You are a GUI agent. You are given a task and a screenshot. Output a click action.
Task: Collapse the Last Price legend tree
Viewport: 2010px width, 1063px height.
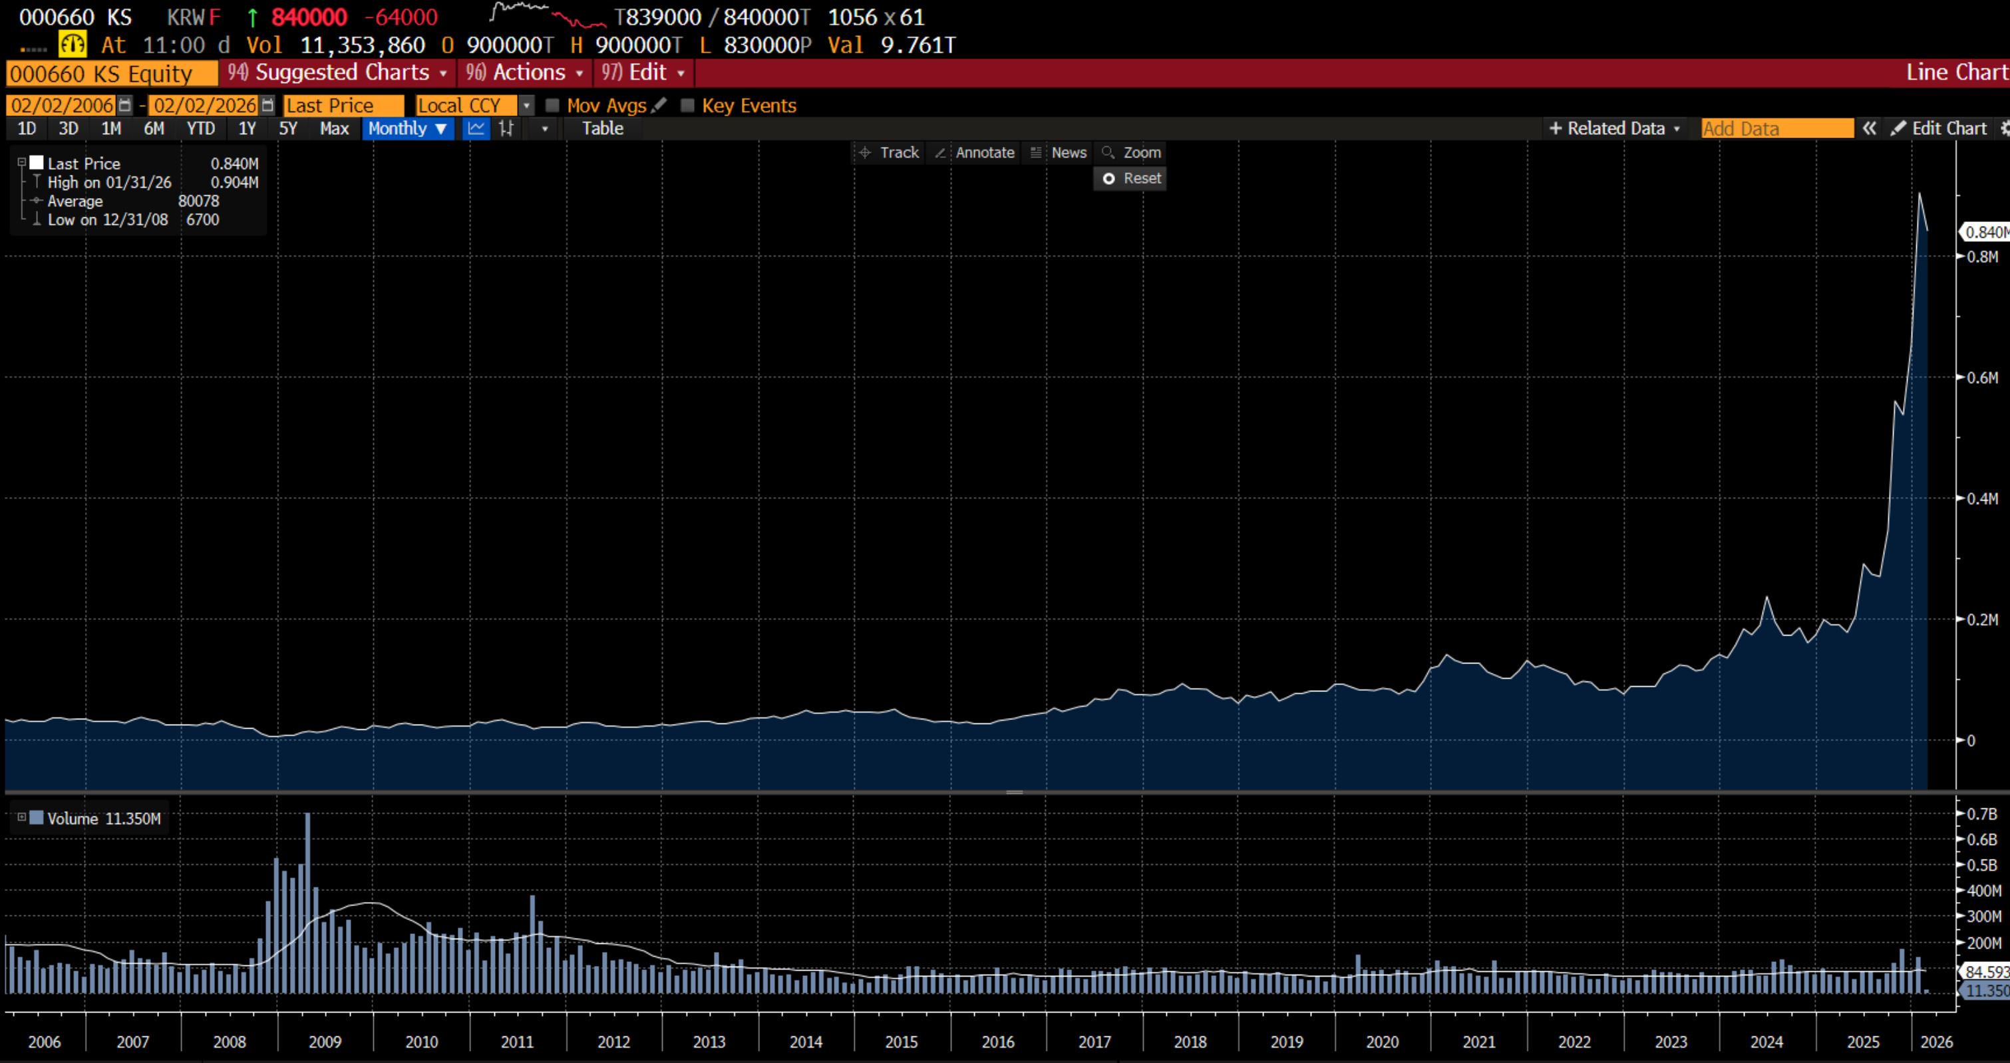22,163
